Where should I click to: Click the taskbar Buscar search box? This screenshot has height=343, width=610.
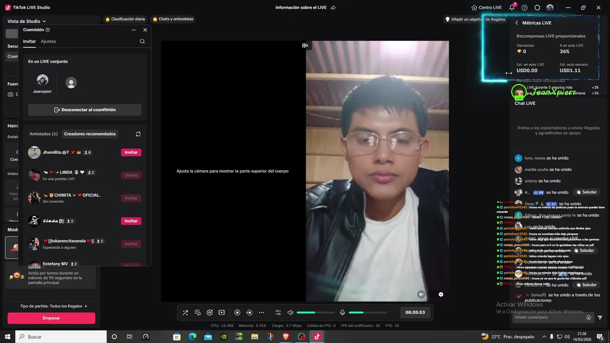coord(61,337)
